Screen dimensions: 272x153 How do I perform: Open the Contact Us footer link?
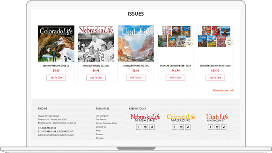pyautogui.click(x=101, y=127)
